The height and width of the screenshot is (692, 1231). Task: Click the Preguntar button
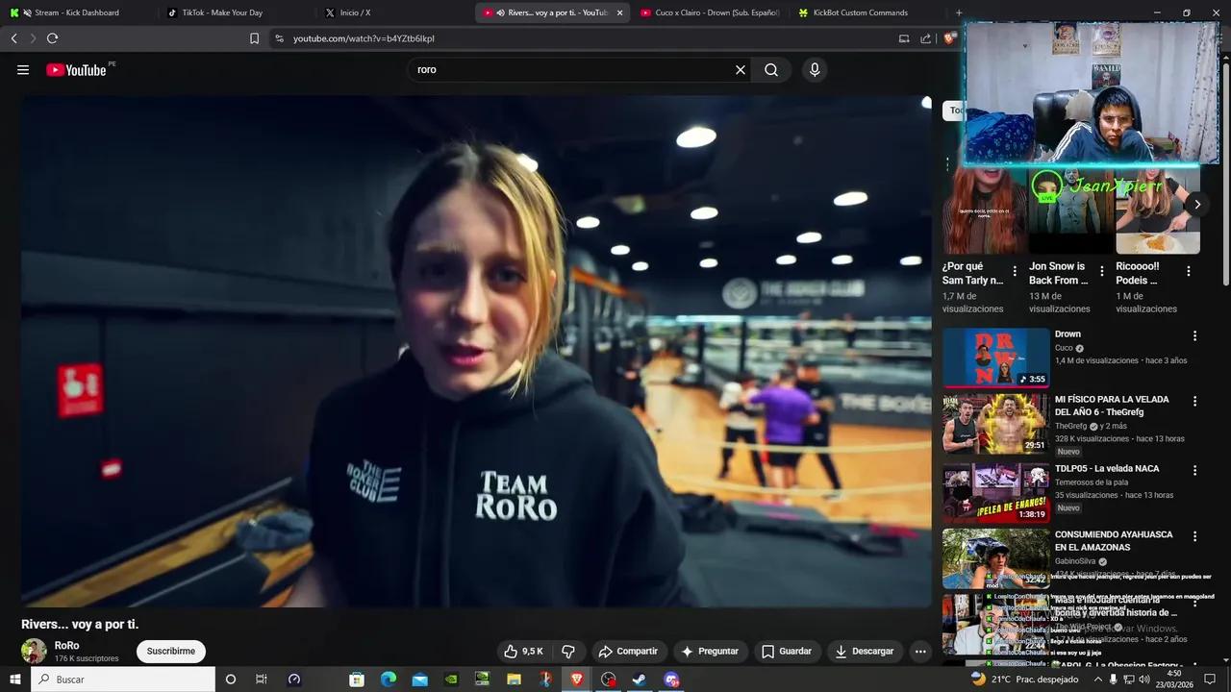coord(710,652)
